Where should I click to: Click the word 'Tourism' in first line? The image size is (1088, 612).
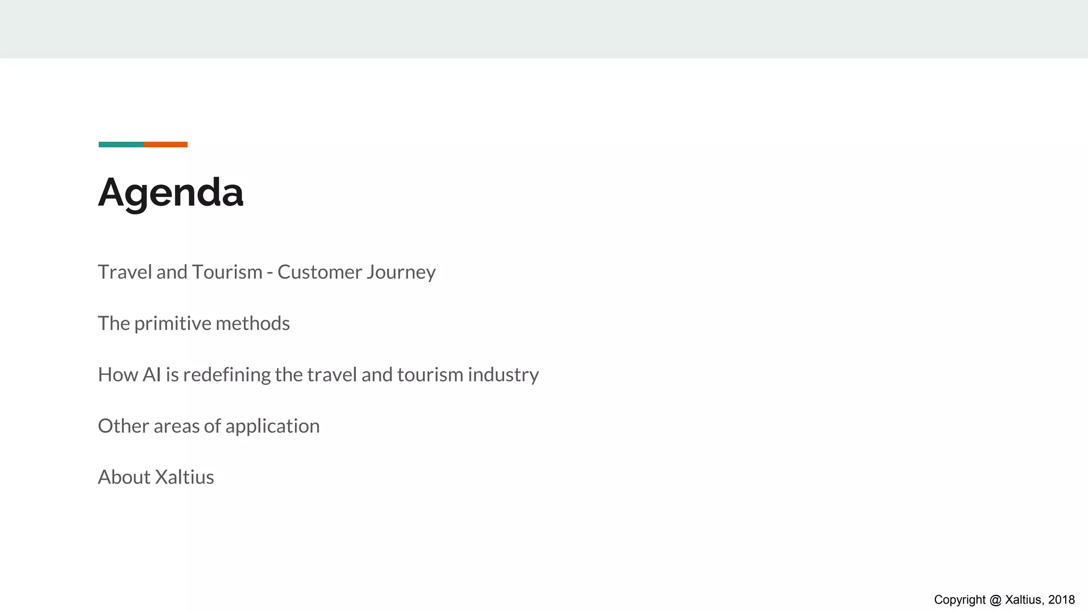tap(227, 272)
